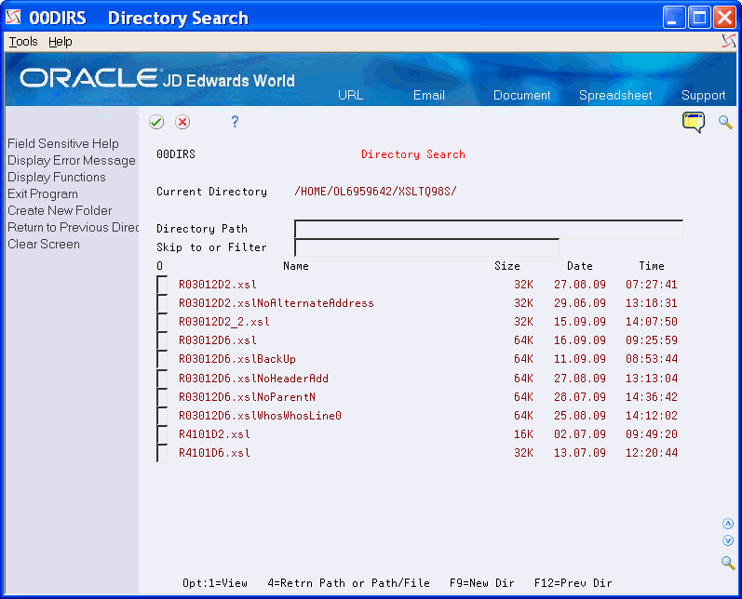Click file name R03012D6.xslBackUp
The image size is (742, 599).
point(237,359)
